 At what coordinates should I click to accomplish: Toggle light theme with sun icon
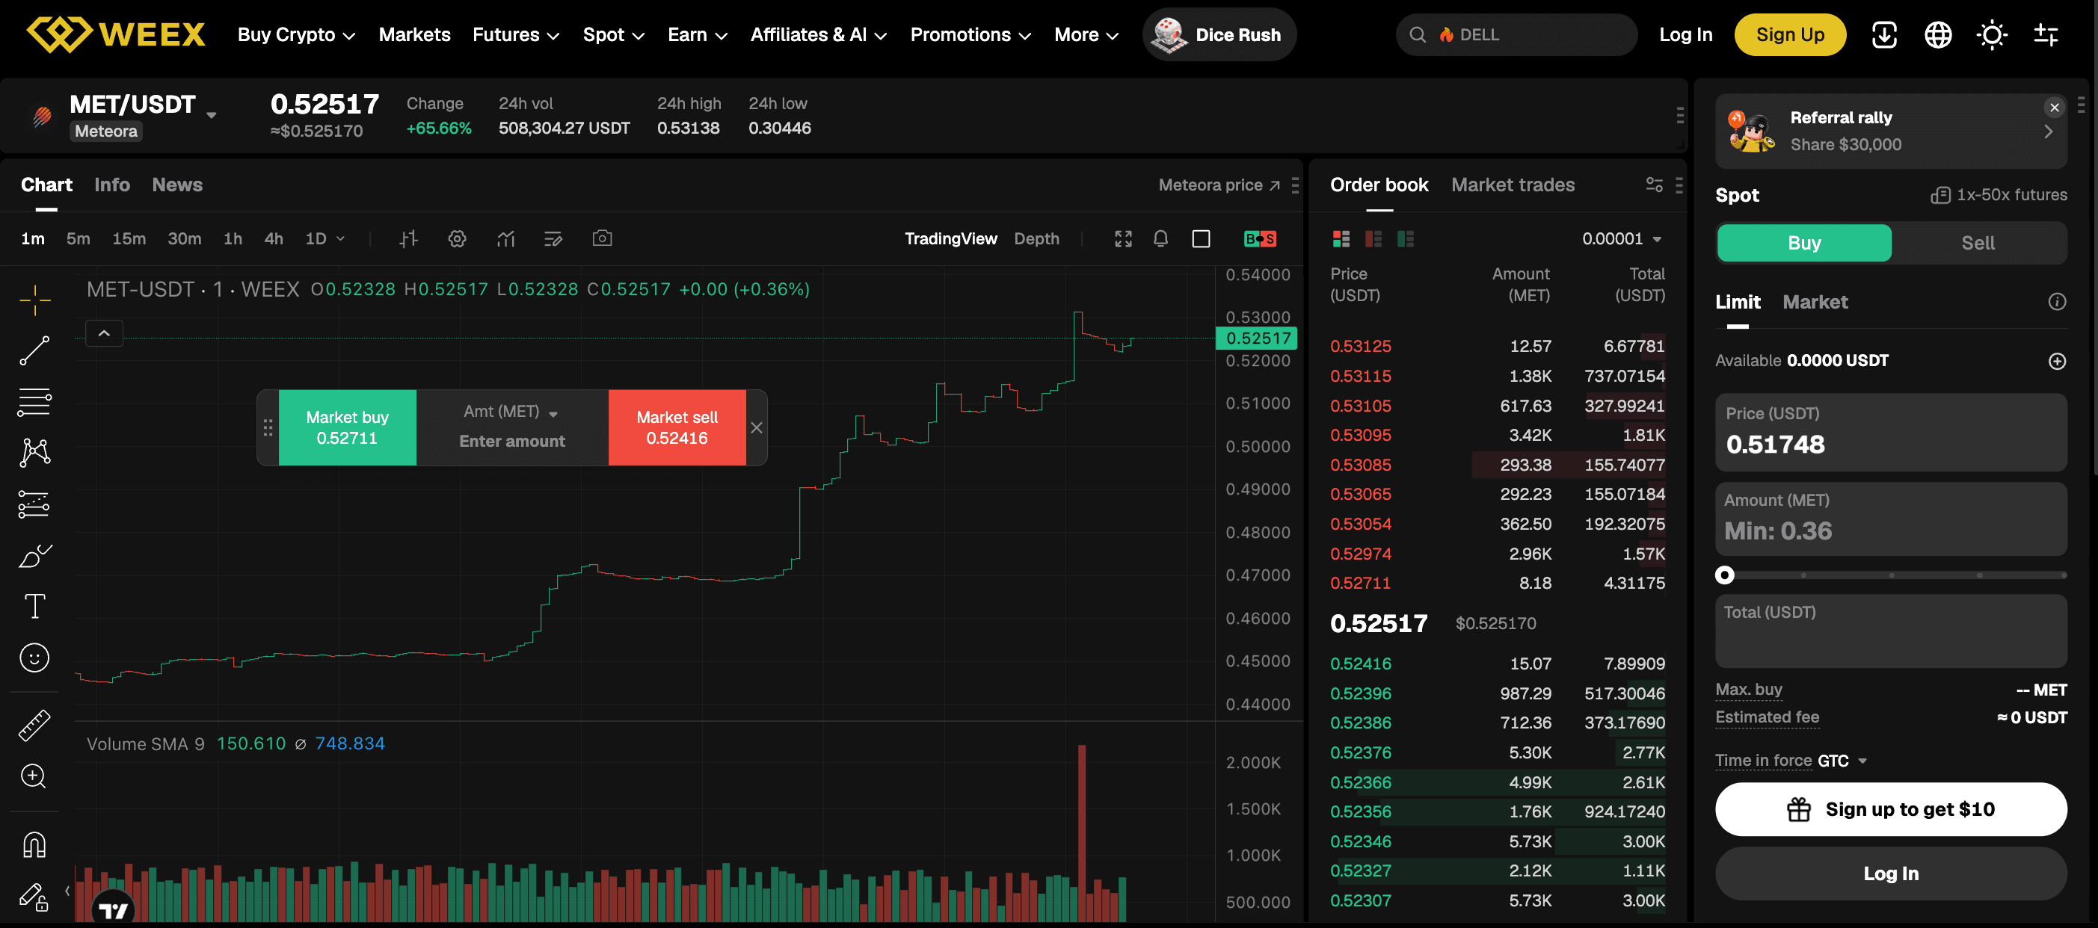1992,35
